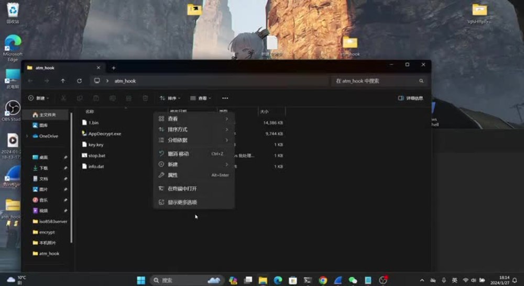Click the Rename icon in Explorer toolbar
The width and height of the screenshot is (524, 286).
point(112,98)
